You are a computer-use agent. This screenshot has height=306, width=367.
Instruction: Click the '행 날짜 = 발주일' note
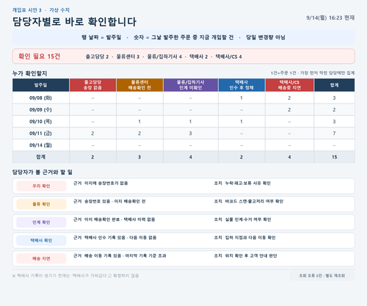[x=101, y=37]
